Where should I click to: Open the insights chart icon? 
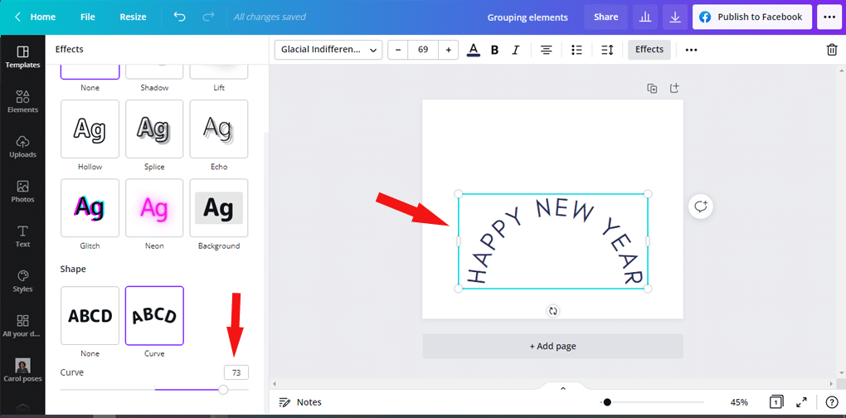pos(644,17)
